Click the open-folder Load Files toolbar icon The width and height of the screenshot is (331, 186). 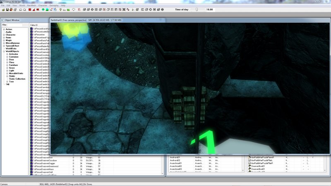(x=3, y=10)
